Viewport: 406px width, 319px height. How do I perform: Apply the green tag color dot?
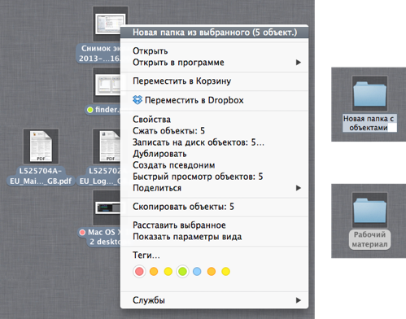click(182, 271)
